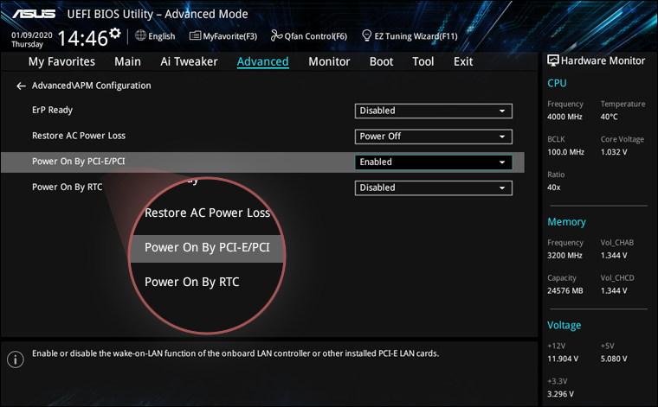Click the globe language icon
This screenshot has height=407, width=658.
pyautogui.click(x=140, y=35)
